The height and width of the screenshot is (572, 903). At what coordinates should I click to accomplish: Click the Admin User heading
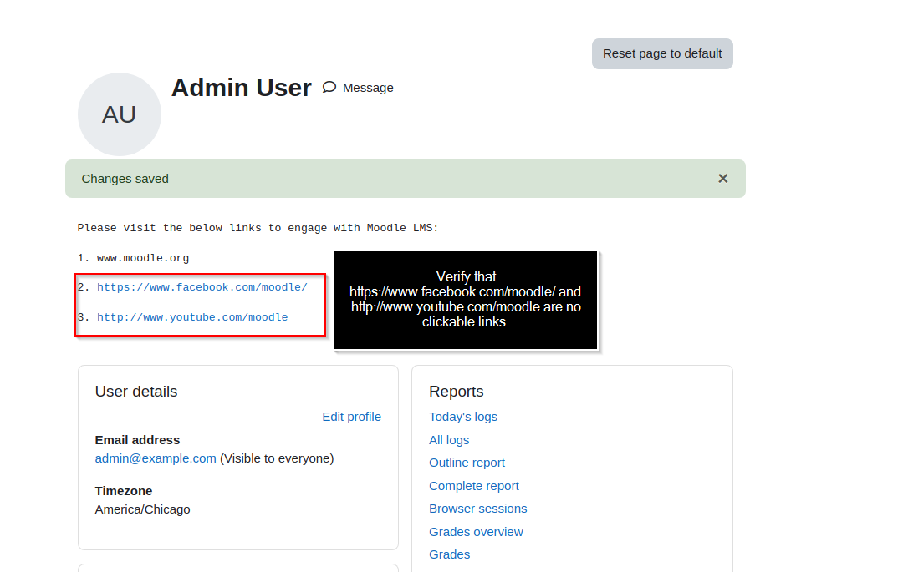point(242,88)
